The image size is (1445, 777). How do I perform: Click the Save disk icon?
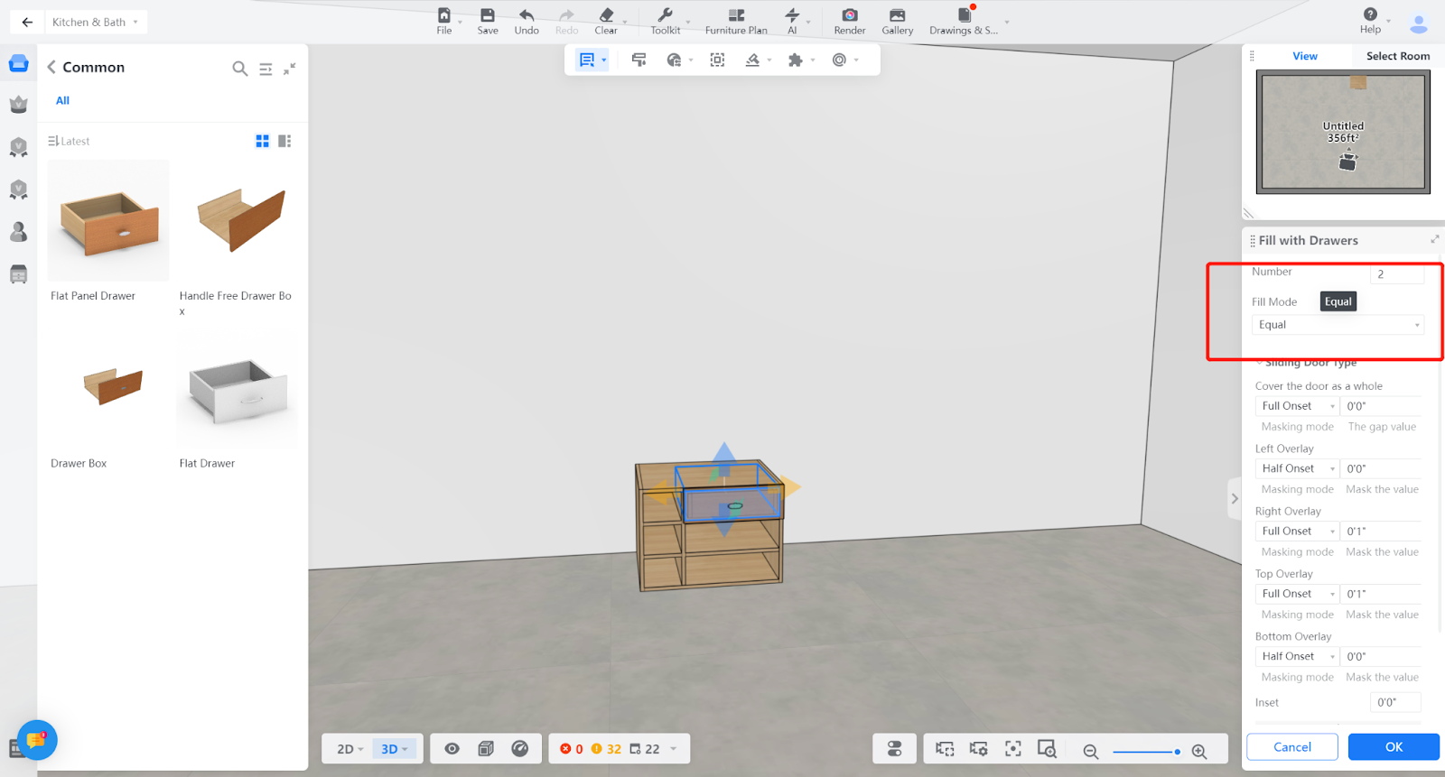coord(488,15)
